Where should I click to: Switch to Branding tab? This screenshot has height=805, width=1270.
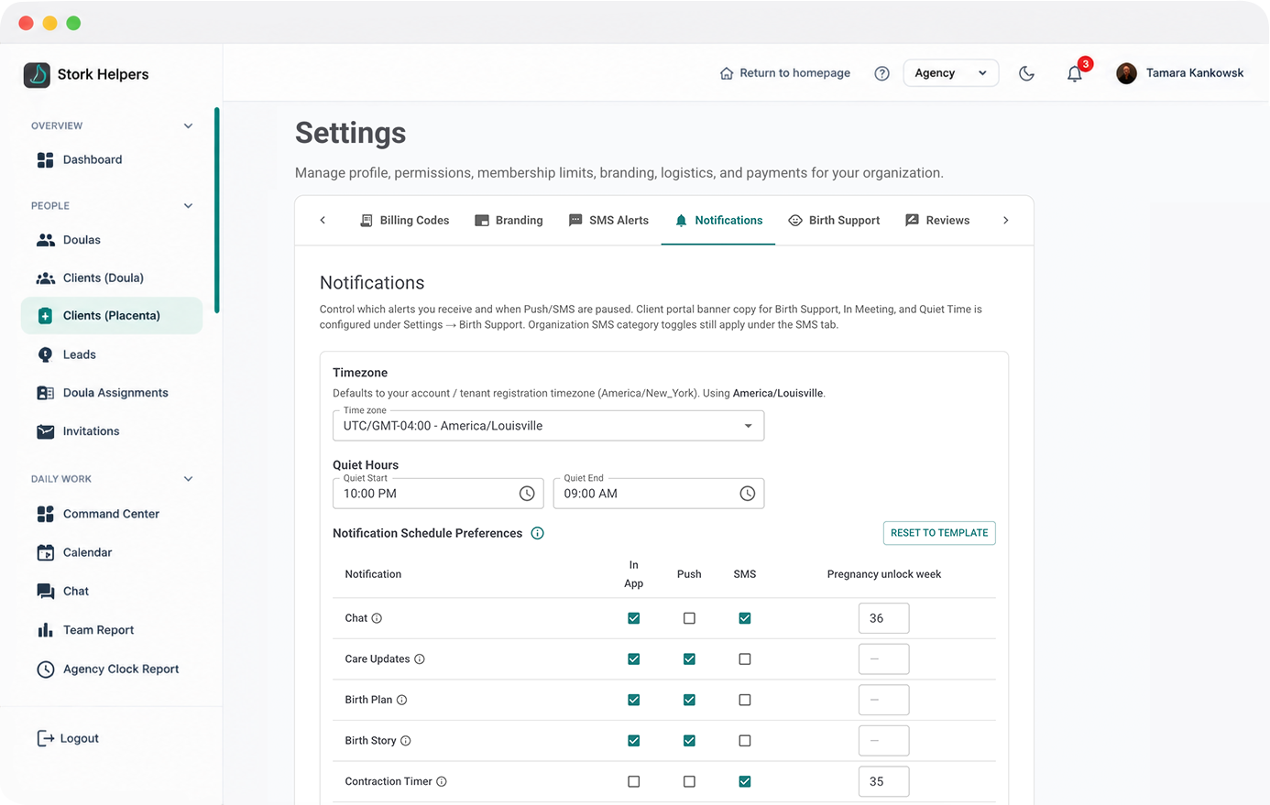pos(509,221)
